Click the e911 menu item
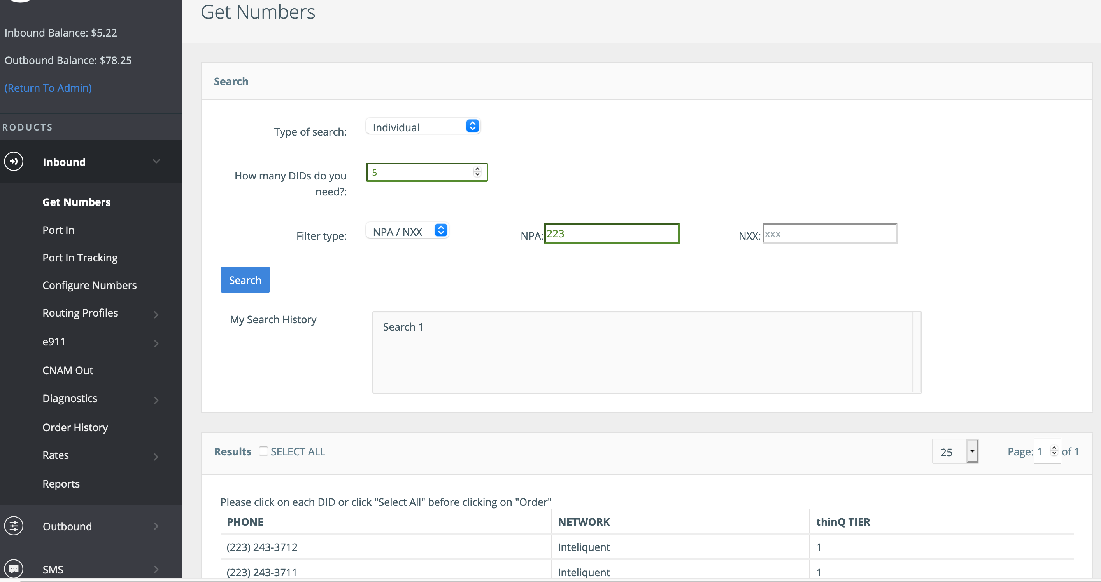1101x582 pixels. pyautogui.click(x=54, y=342)
